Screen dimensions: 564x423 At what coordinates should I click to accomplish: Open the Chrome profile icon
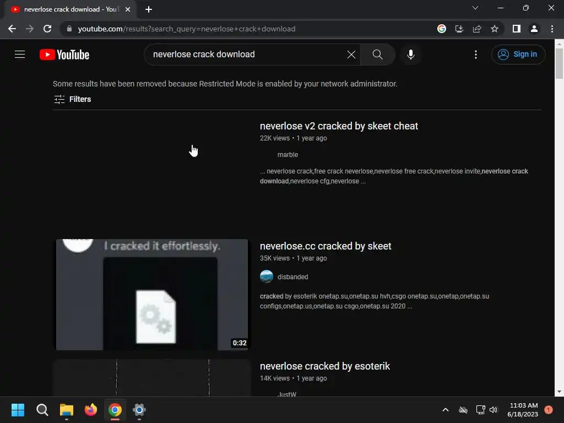(534, 29)
